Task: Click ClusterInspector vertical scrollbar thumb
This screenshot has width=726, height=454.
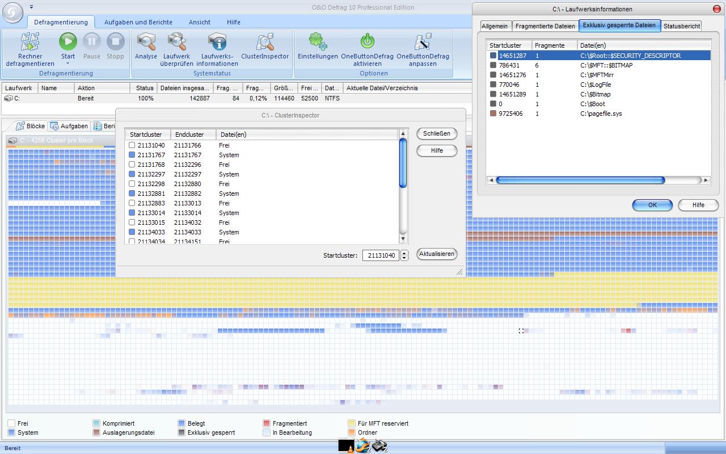Action: click(x=403, y=163)
